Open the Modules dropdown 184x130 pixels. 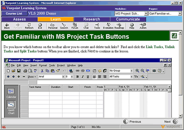point(146,13)
